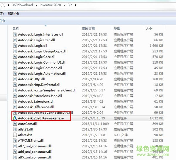Expand the arrow after (E:) drive in address bar
This screenshot has height=160, width=176.
(9, 5)
